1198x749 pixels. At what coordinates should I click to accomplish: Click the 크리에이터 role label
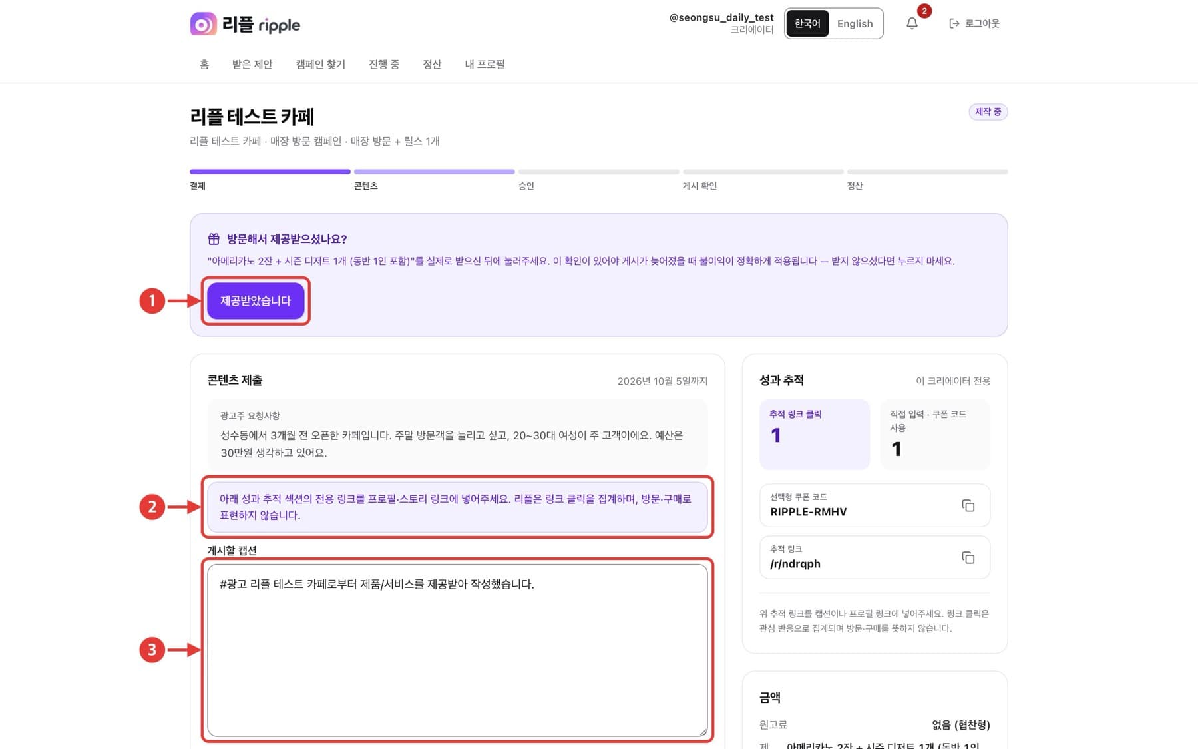752,30
